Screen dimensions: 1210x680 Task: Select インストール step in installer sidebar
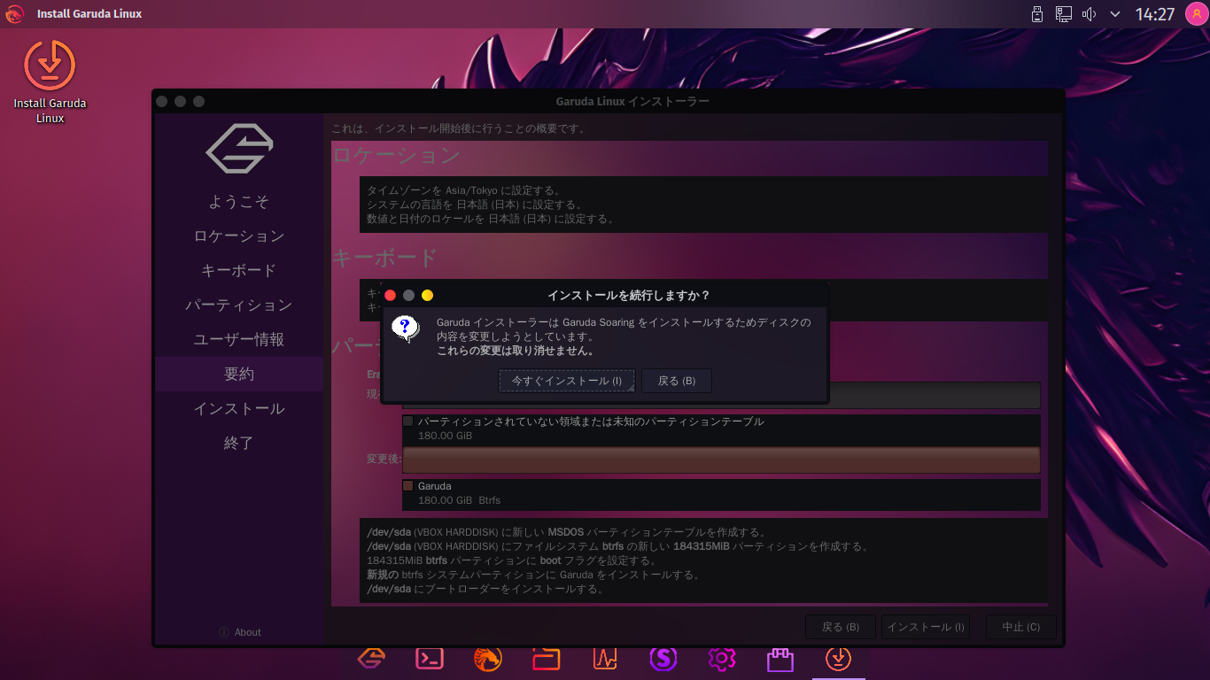(239, 408)
